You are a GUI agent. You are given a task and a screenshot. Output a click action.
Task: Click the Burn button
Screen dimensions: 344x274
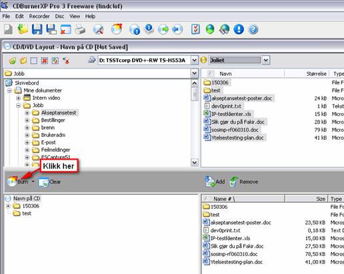click(17, 182)
